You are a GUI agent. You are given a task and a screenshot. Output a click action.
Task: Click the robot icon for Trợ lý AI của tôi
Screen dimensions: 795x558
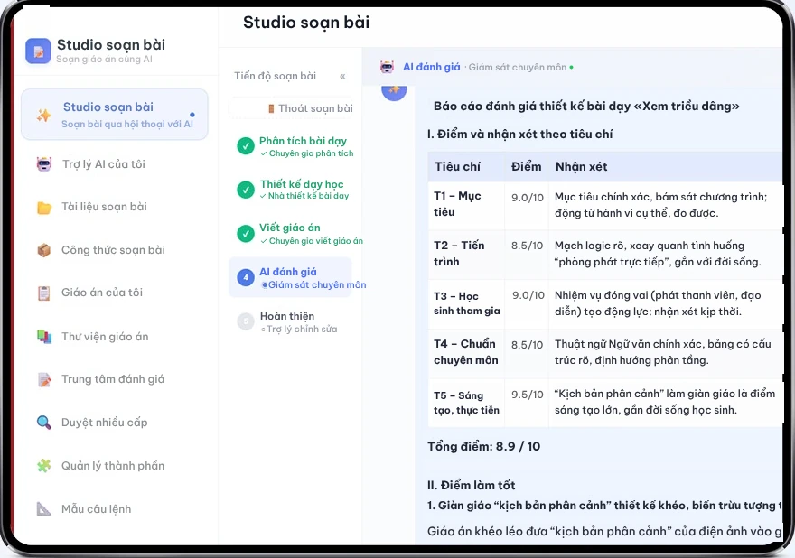(x=44, y=164)
